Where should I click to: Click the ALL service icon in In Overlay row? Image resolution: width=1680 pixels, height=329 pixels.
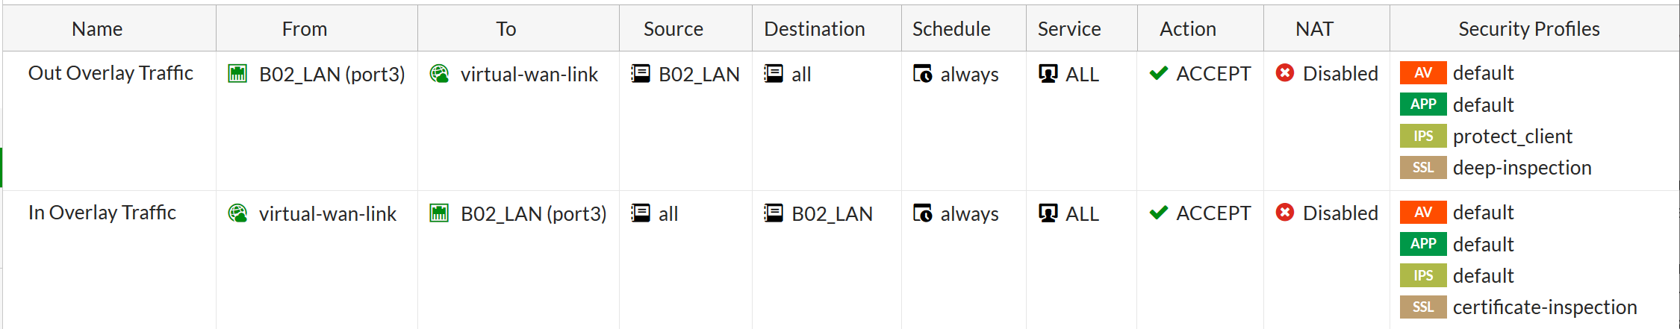click(x=1048, y=213)
